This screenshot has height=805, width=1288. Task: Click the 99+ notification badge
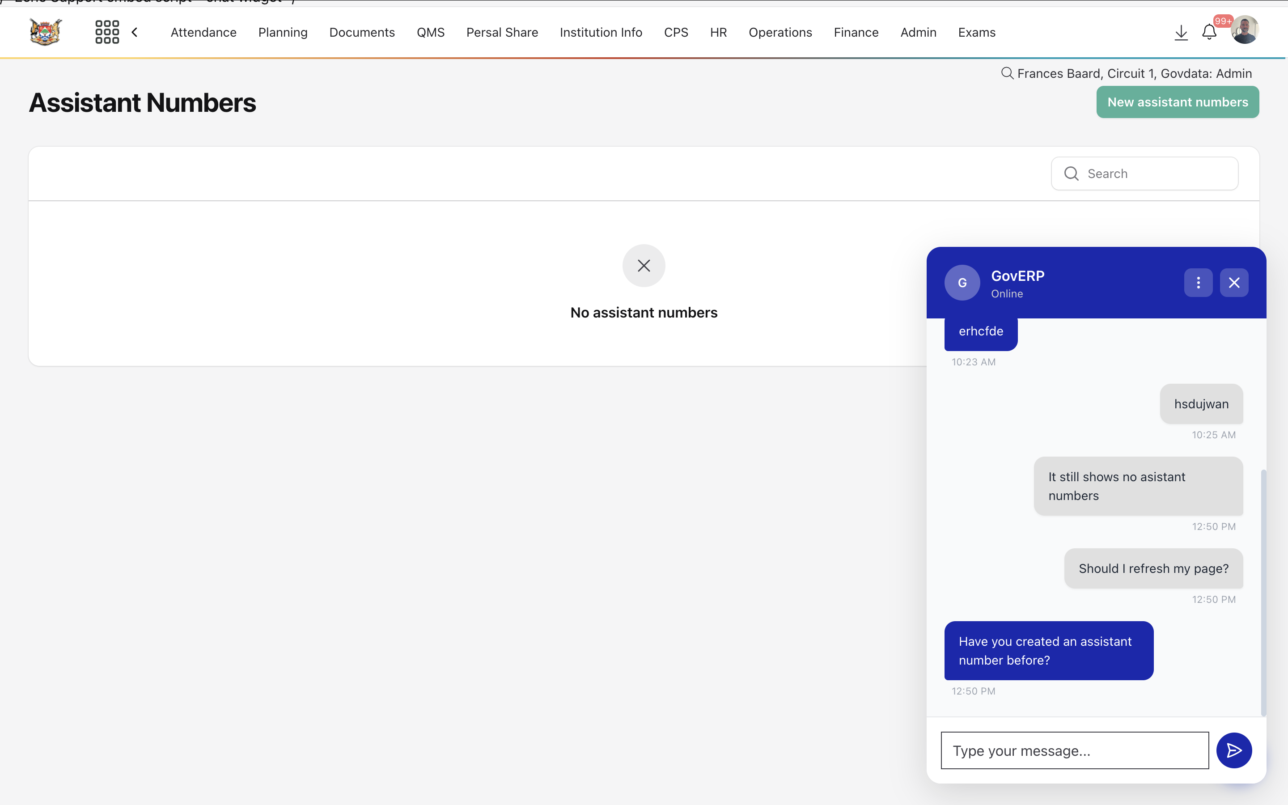click(x=1224, y=21)
